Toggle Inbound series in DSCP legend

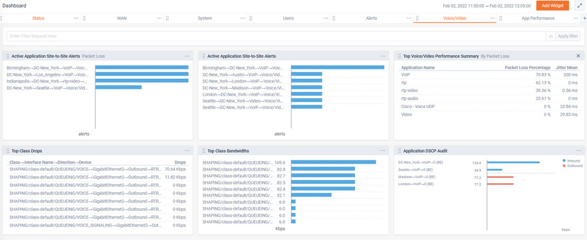[x=571, y=160]
